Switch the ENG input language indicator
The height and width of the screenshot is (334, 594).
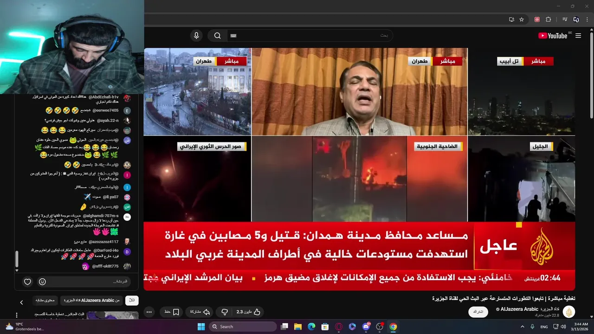pyautogui.click(x=544, y=327)
